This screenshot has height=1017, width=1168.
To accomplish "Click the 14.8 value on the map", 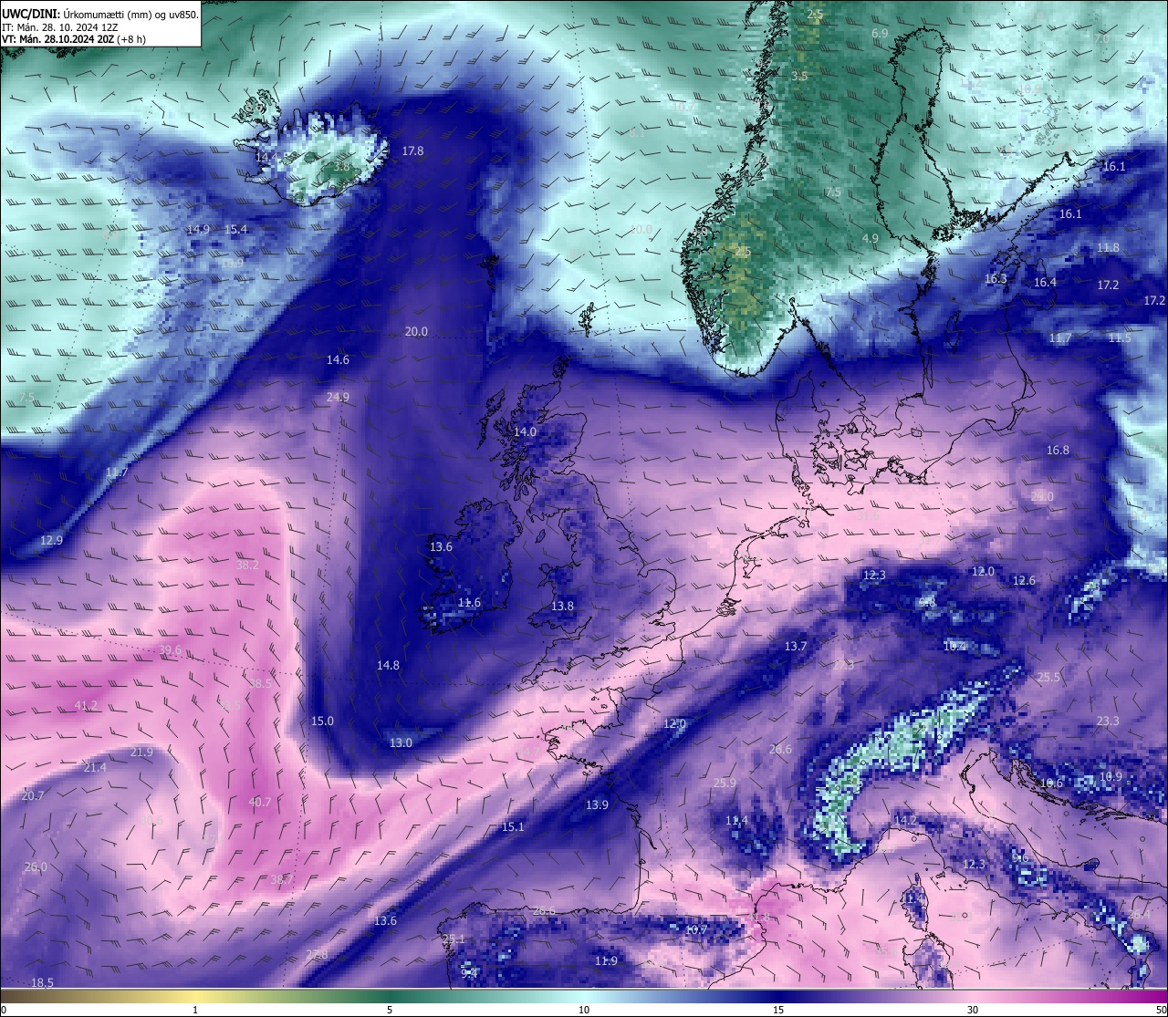I will click(388, 665).
